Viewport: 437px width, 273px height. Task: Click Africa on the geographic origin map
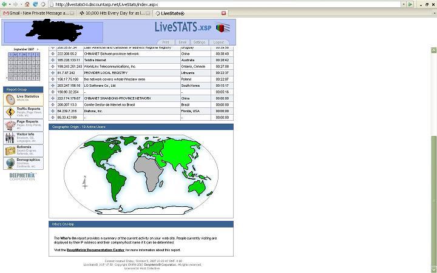tap(149, 173)
